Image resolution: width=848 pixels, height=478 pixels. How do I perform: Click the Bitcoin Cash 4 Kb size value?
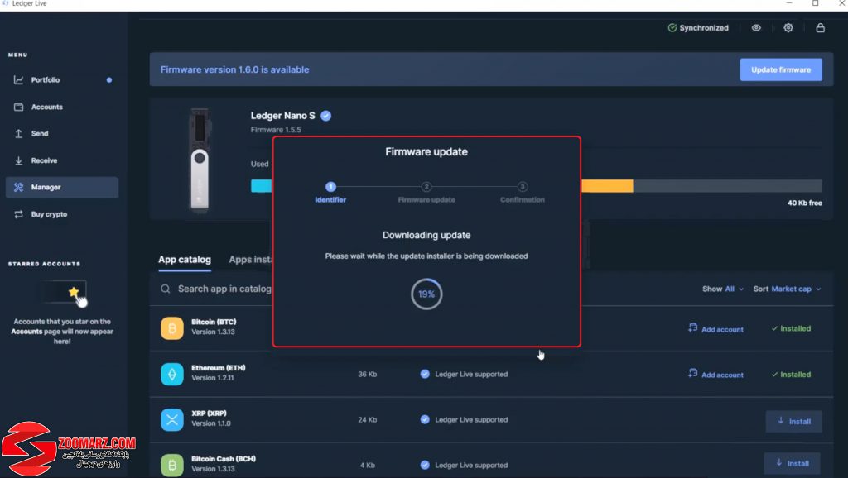click(365, 465)
